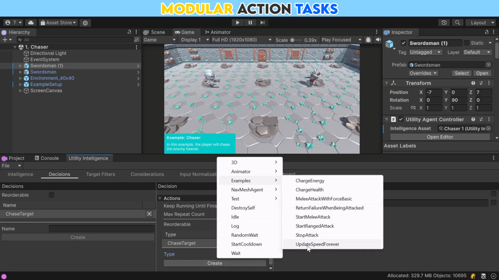This screenshot has width=499, height=280.
Task: Select the blue Swordsman object in the Hierarchy
Action: pos(43,72)
